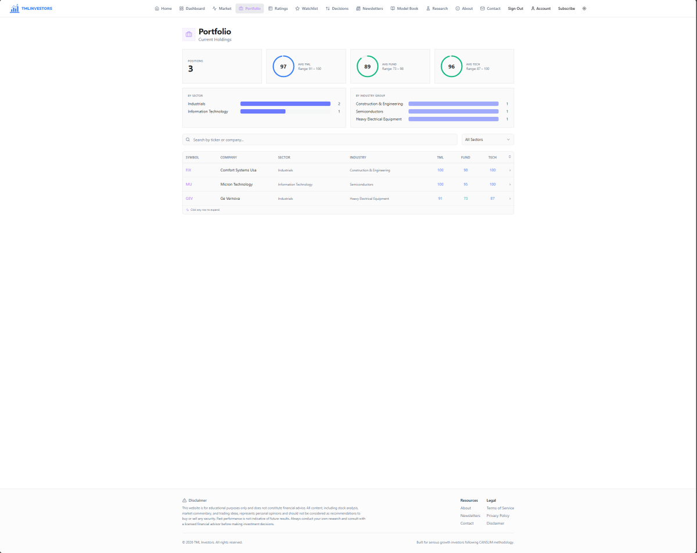Open the About link in footer Resources
Viewport: 697px width, 553px height.
pyautogui.click(x=466, y=508)
